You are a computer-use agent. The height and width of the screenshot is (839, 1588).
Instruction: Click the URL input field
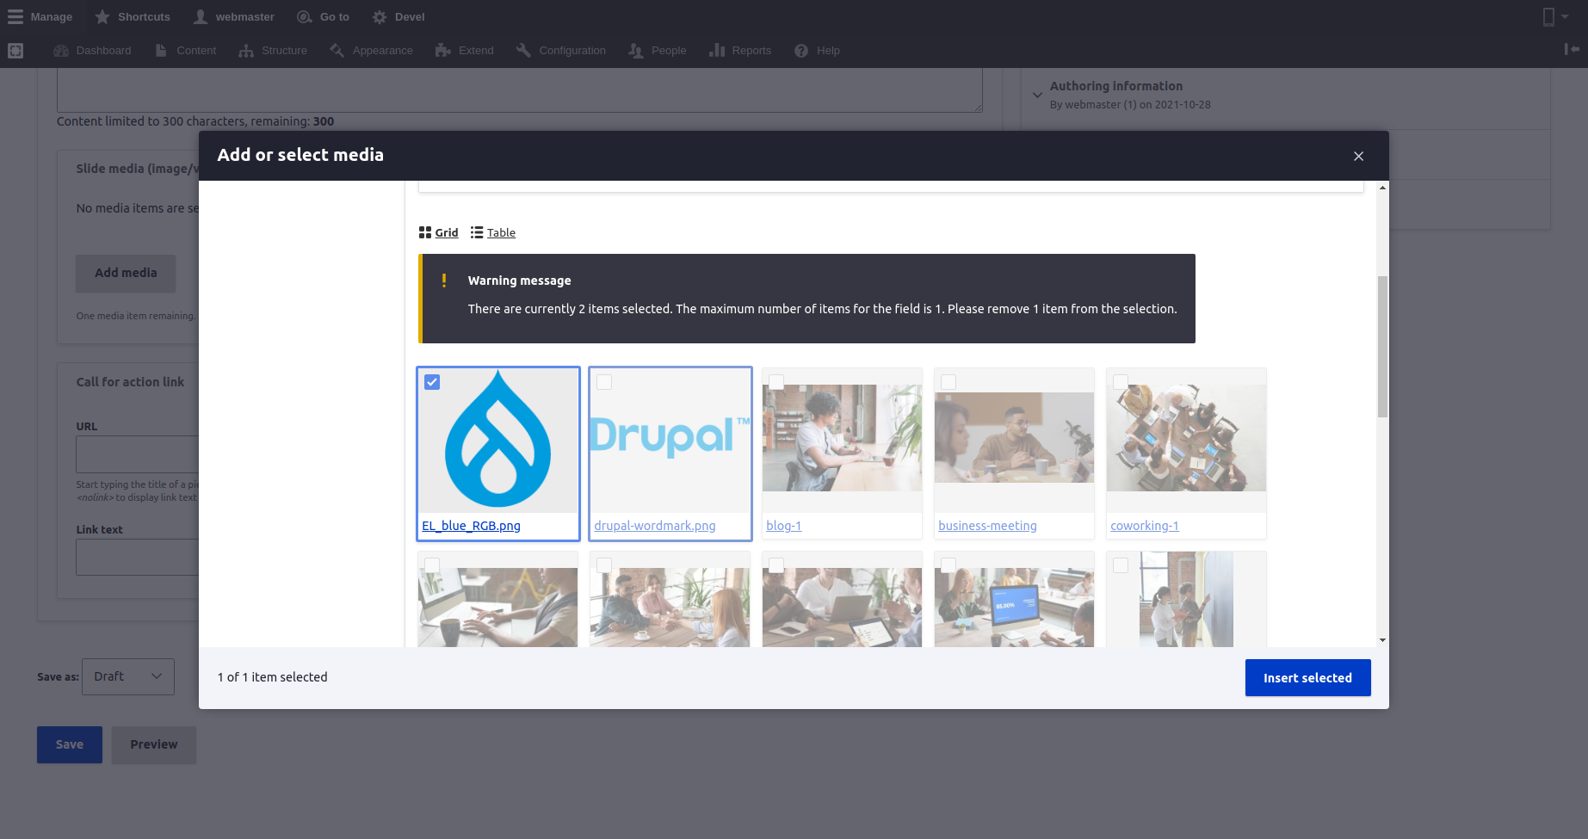138,454
